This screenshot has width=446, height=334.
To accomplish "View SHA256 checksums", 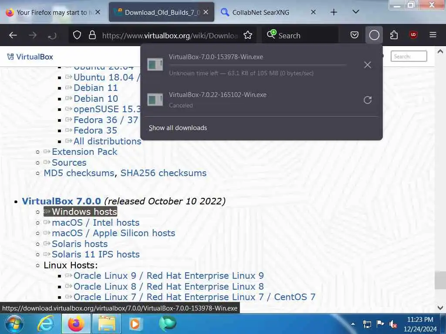I will 164,173.
